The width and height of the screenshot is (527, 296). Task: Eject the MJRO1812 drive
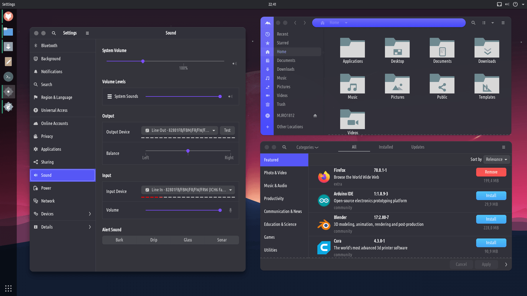[x=315, y=116]
